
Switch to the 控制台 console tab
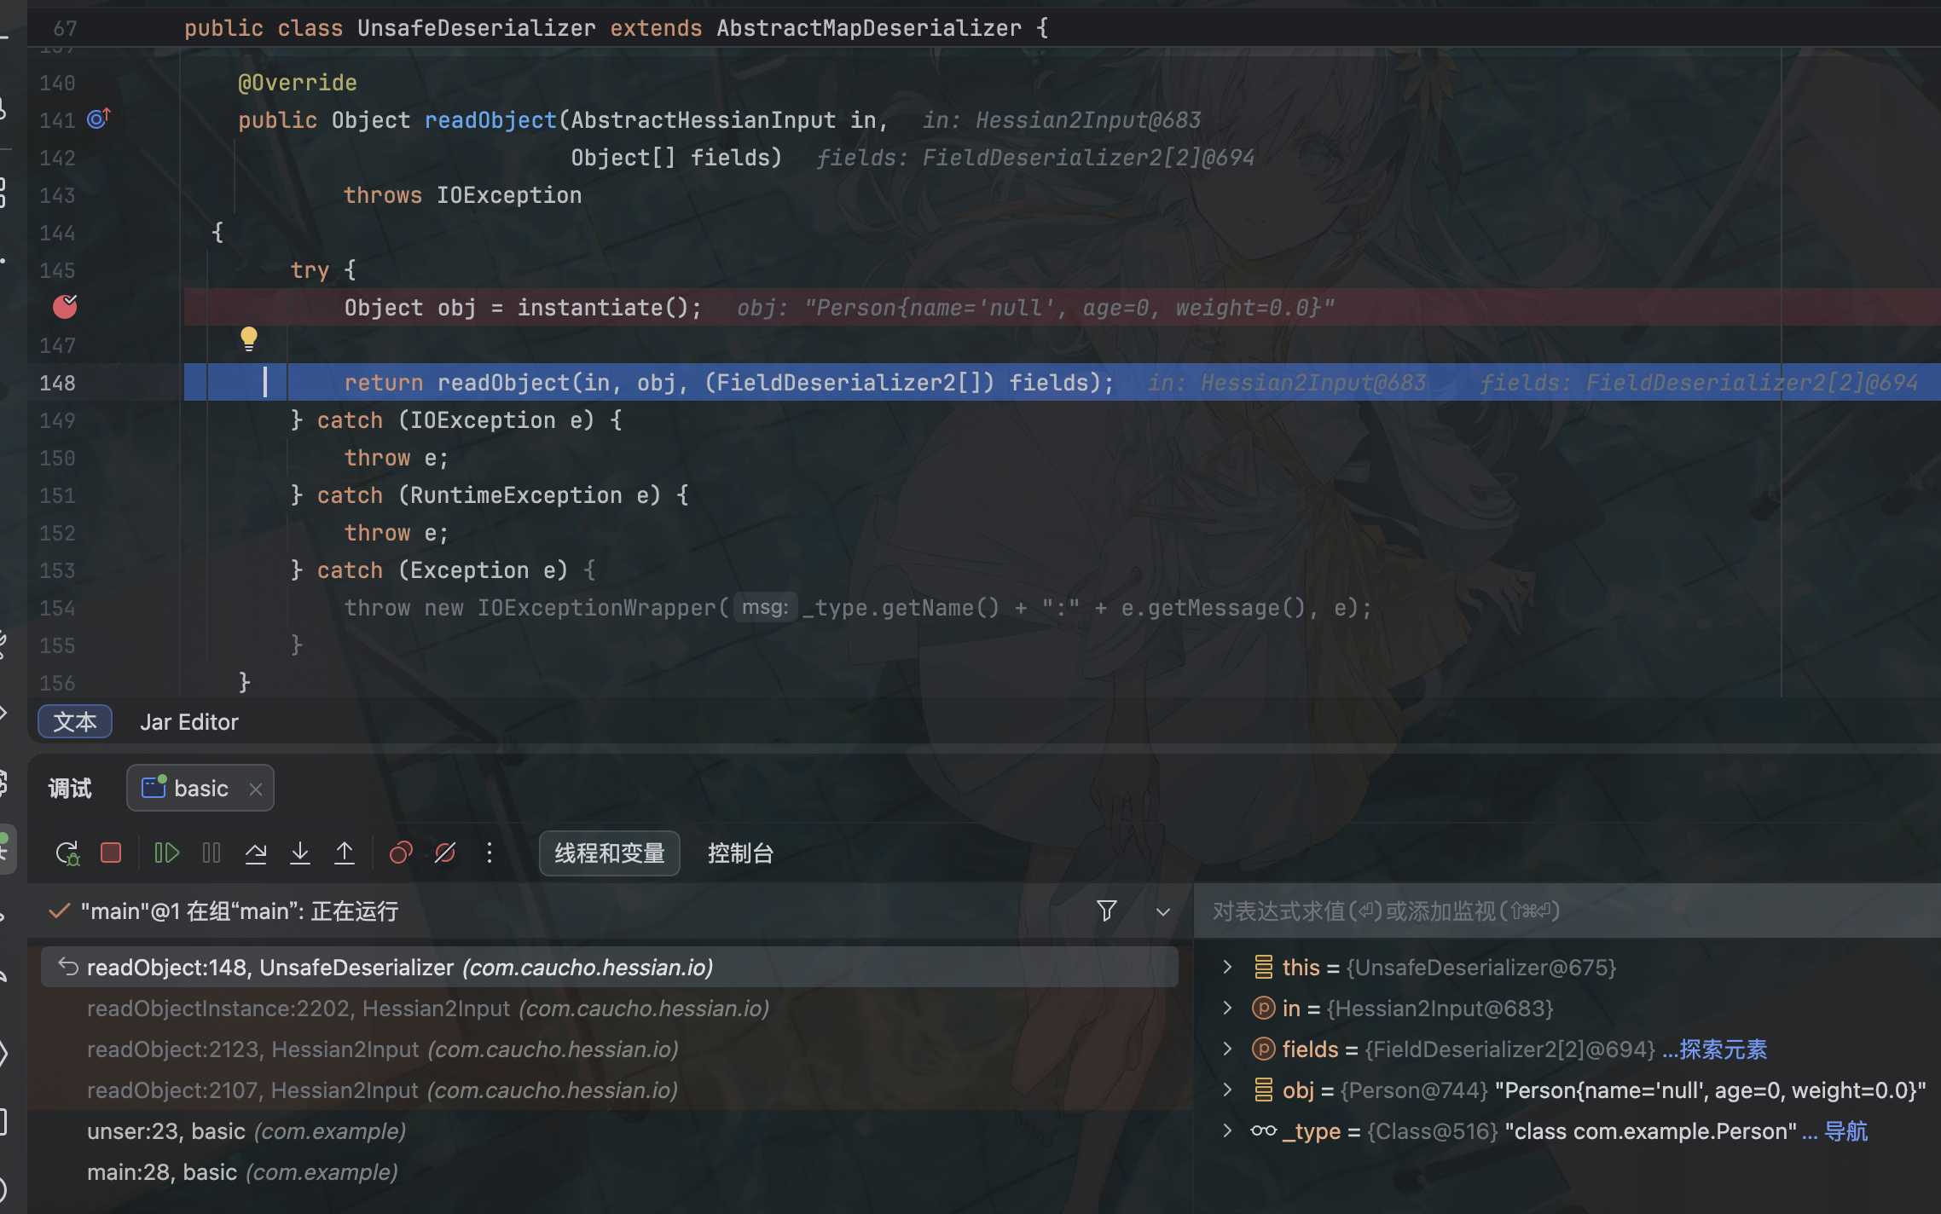coord(740,853)
